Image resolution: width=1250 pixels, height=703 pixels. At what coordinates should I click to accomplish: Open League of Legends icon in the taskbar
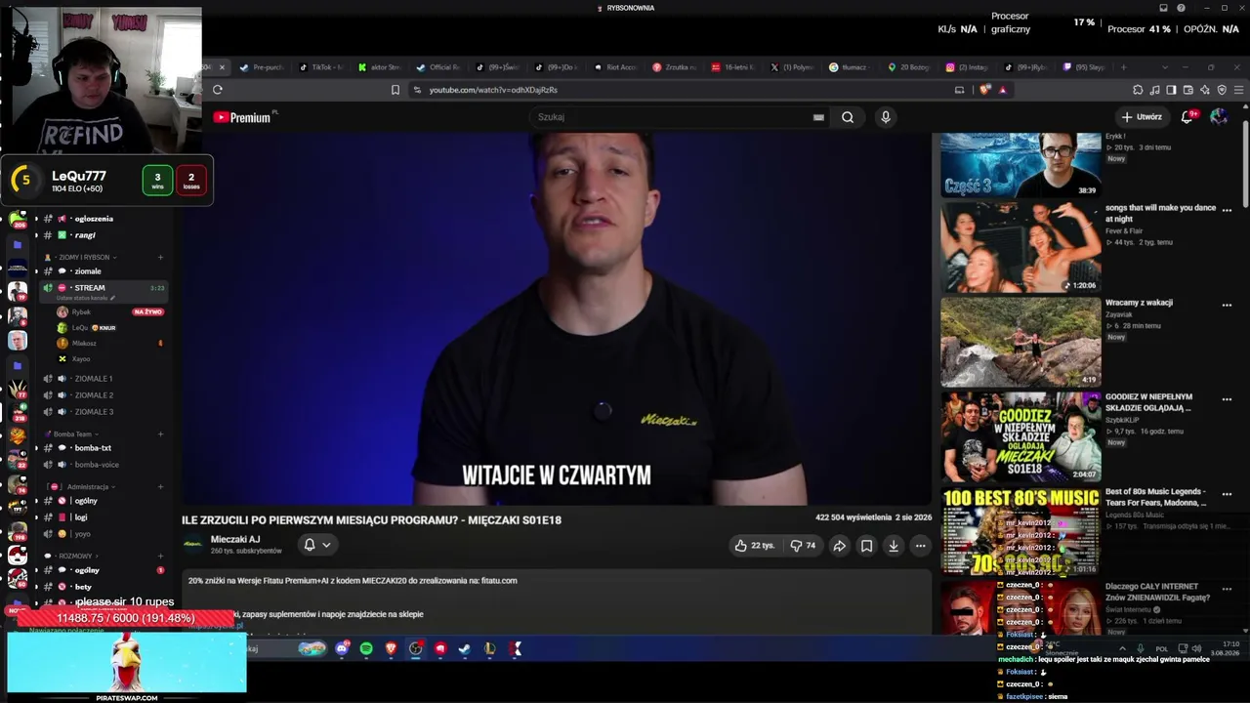(489, 648)
